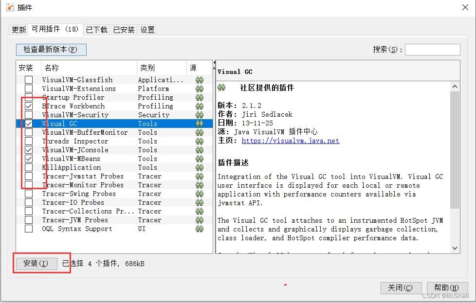Viewport: 476px width, 303px height.
Task: Click the 帮助(H) button
Action: [x=447, y=288]
